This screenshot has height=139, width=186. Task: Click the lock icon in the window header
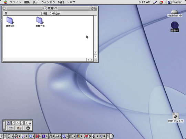point(6,13)
